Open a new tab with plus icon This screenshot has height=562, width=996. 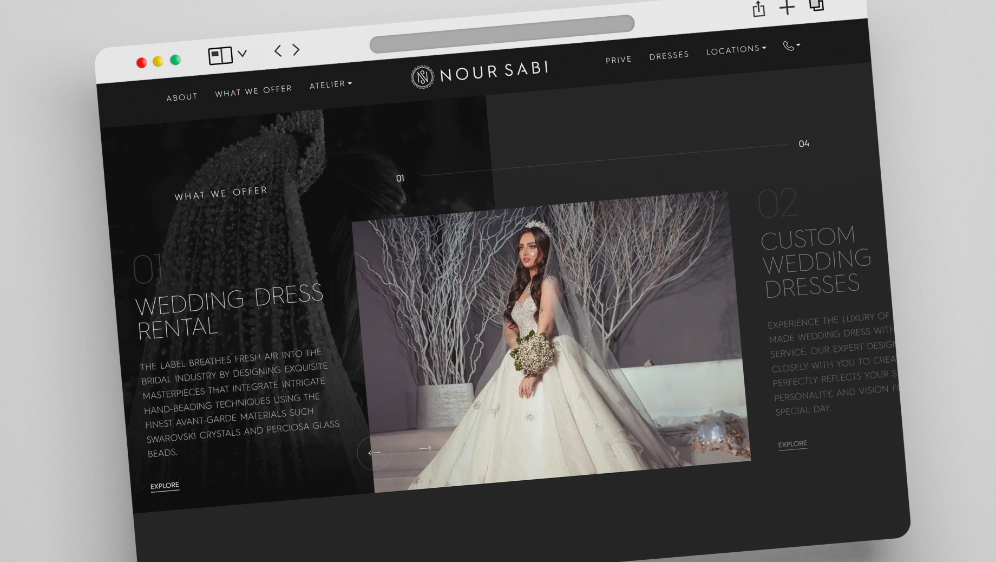tap(787, 8)
